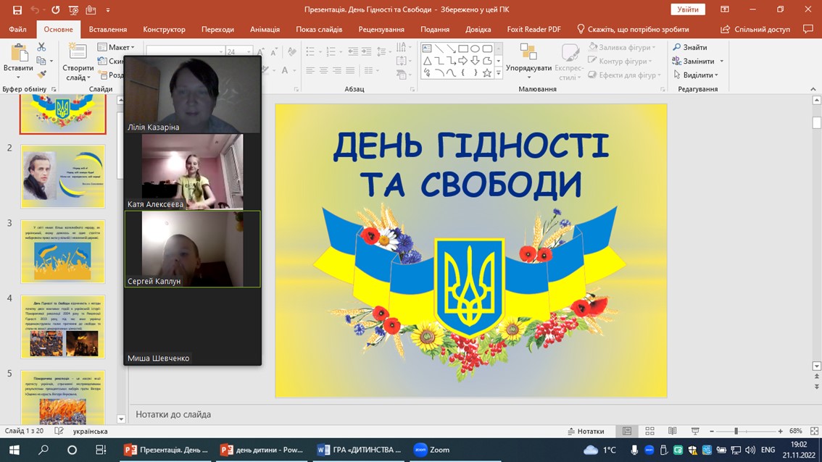Click the ribbon display options icon
The image size is (822, 462).
coord(724,9)
